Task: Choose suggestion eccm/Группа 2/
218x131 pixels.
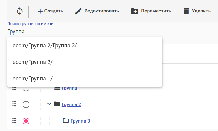Action: [x=33, y=62]
